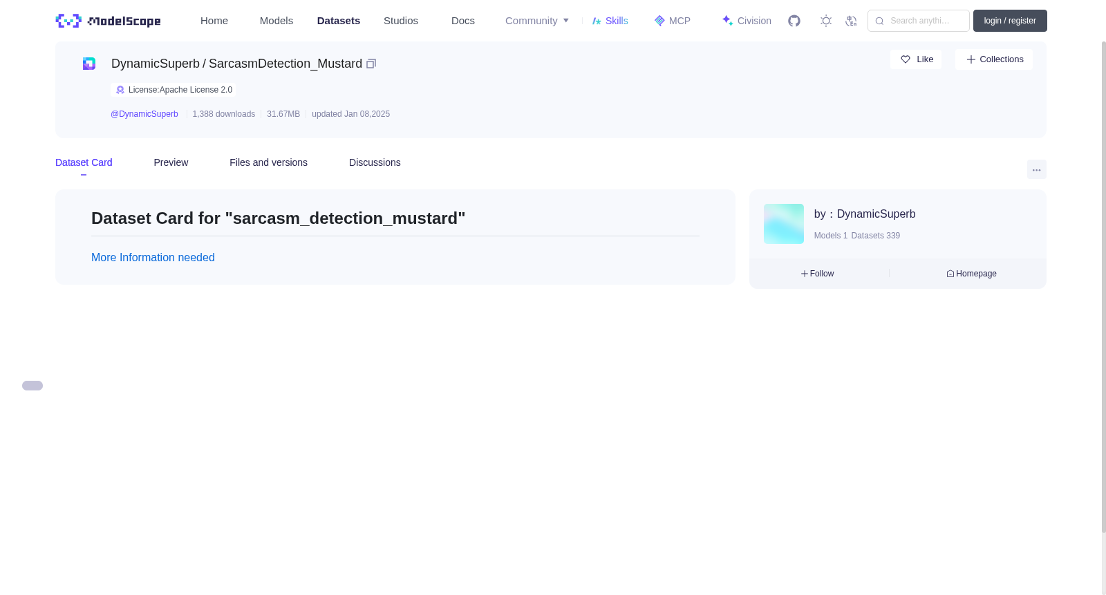Switch to the Files and versions tab
Viewport: 1106px width, 595px height.
click(268, 162)
